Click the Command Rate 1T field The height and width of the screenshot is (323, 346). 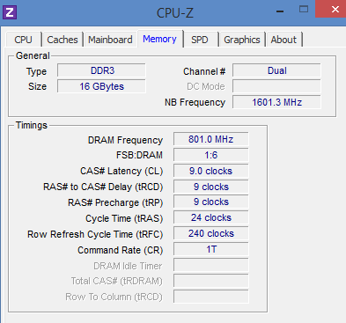pyautogui.click(x=211, y=249)
